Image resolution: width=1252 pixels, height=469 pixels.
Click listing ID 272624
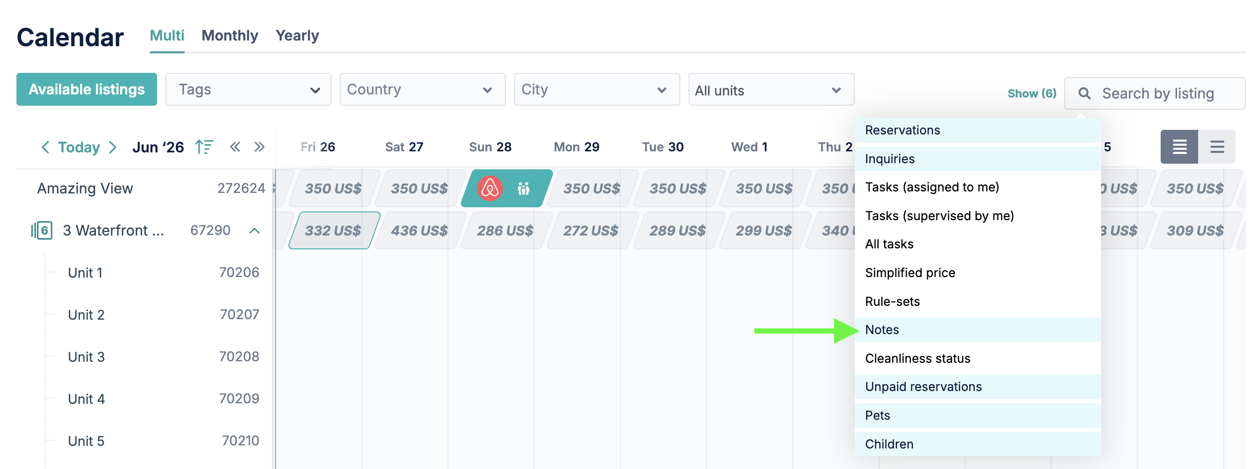[x=241, y=188]
